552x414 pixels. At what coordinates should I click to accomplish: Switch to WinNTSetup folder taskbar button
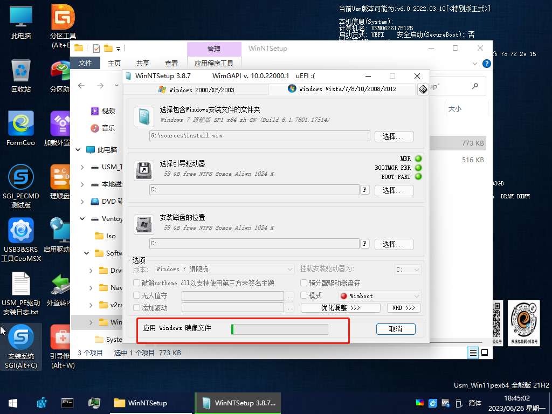click(x=151, y=403)
